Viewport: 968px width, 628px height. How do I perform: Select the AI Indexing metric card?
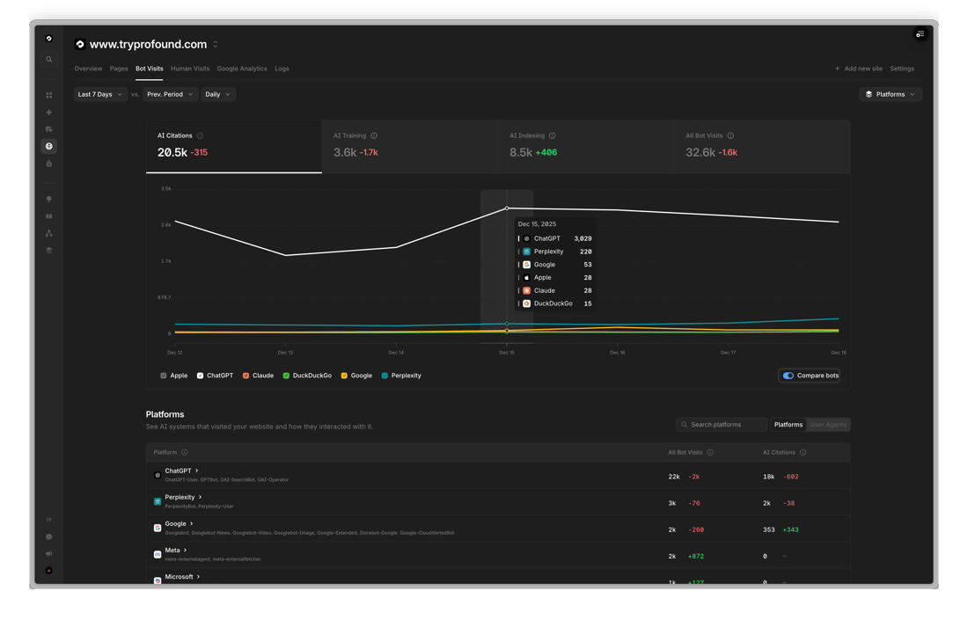(586, 147)
